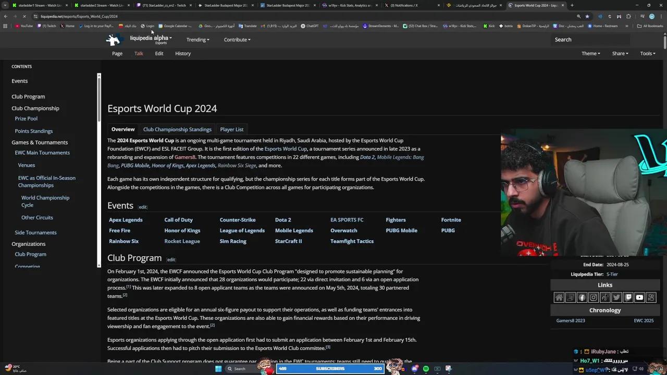The height and width of the screenshot is (375, 667).
Task: Jump to Side Tournaments in contents
Action: point(35,232)
